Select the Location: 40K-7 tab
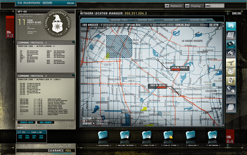Image resolution: width=247 pixels, height=155 pixels. click(173, 20)
